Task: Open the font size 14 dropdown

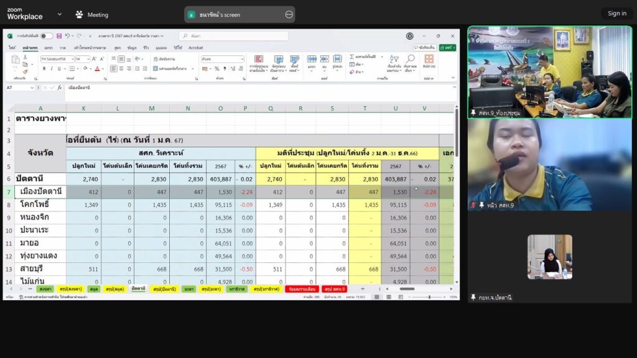Action: [88, 59]
